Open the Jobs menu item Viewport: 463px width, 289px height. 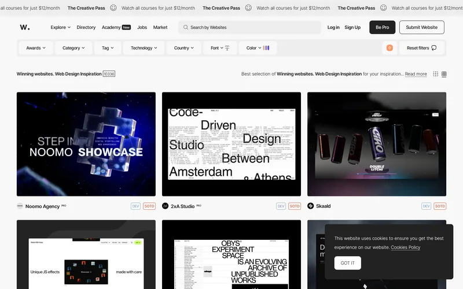[x=142, y=27]
